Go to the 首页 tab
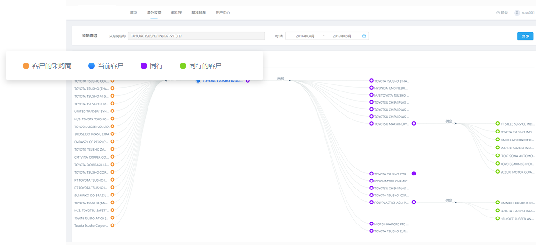This screenshot has height=245, width=536. [134, 13]
